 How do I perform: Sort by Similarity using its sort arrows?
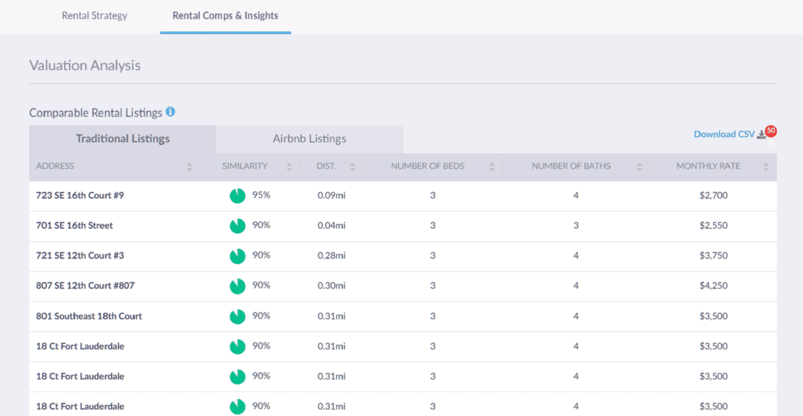tap(289, 167)
